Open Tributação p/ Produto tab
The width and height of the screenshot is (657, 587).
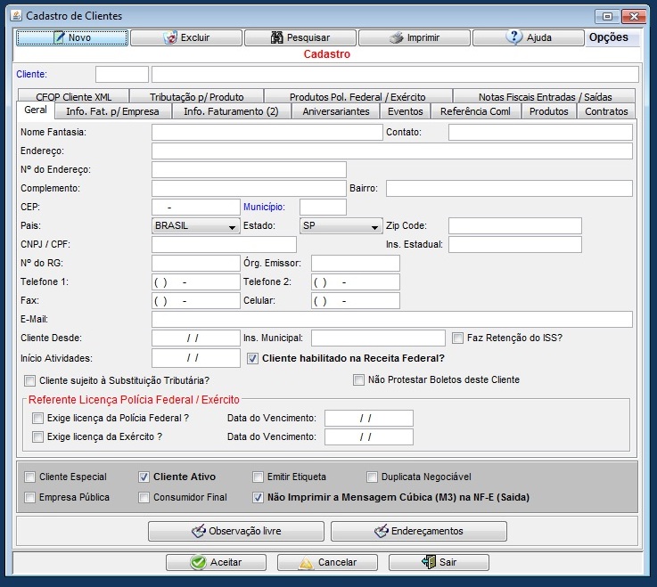196,97
